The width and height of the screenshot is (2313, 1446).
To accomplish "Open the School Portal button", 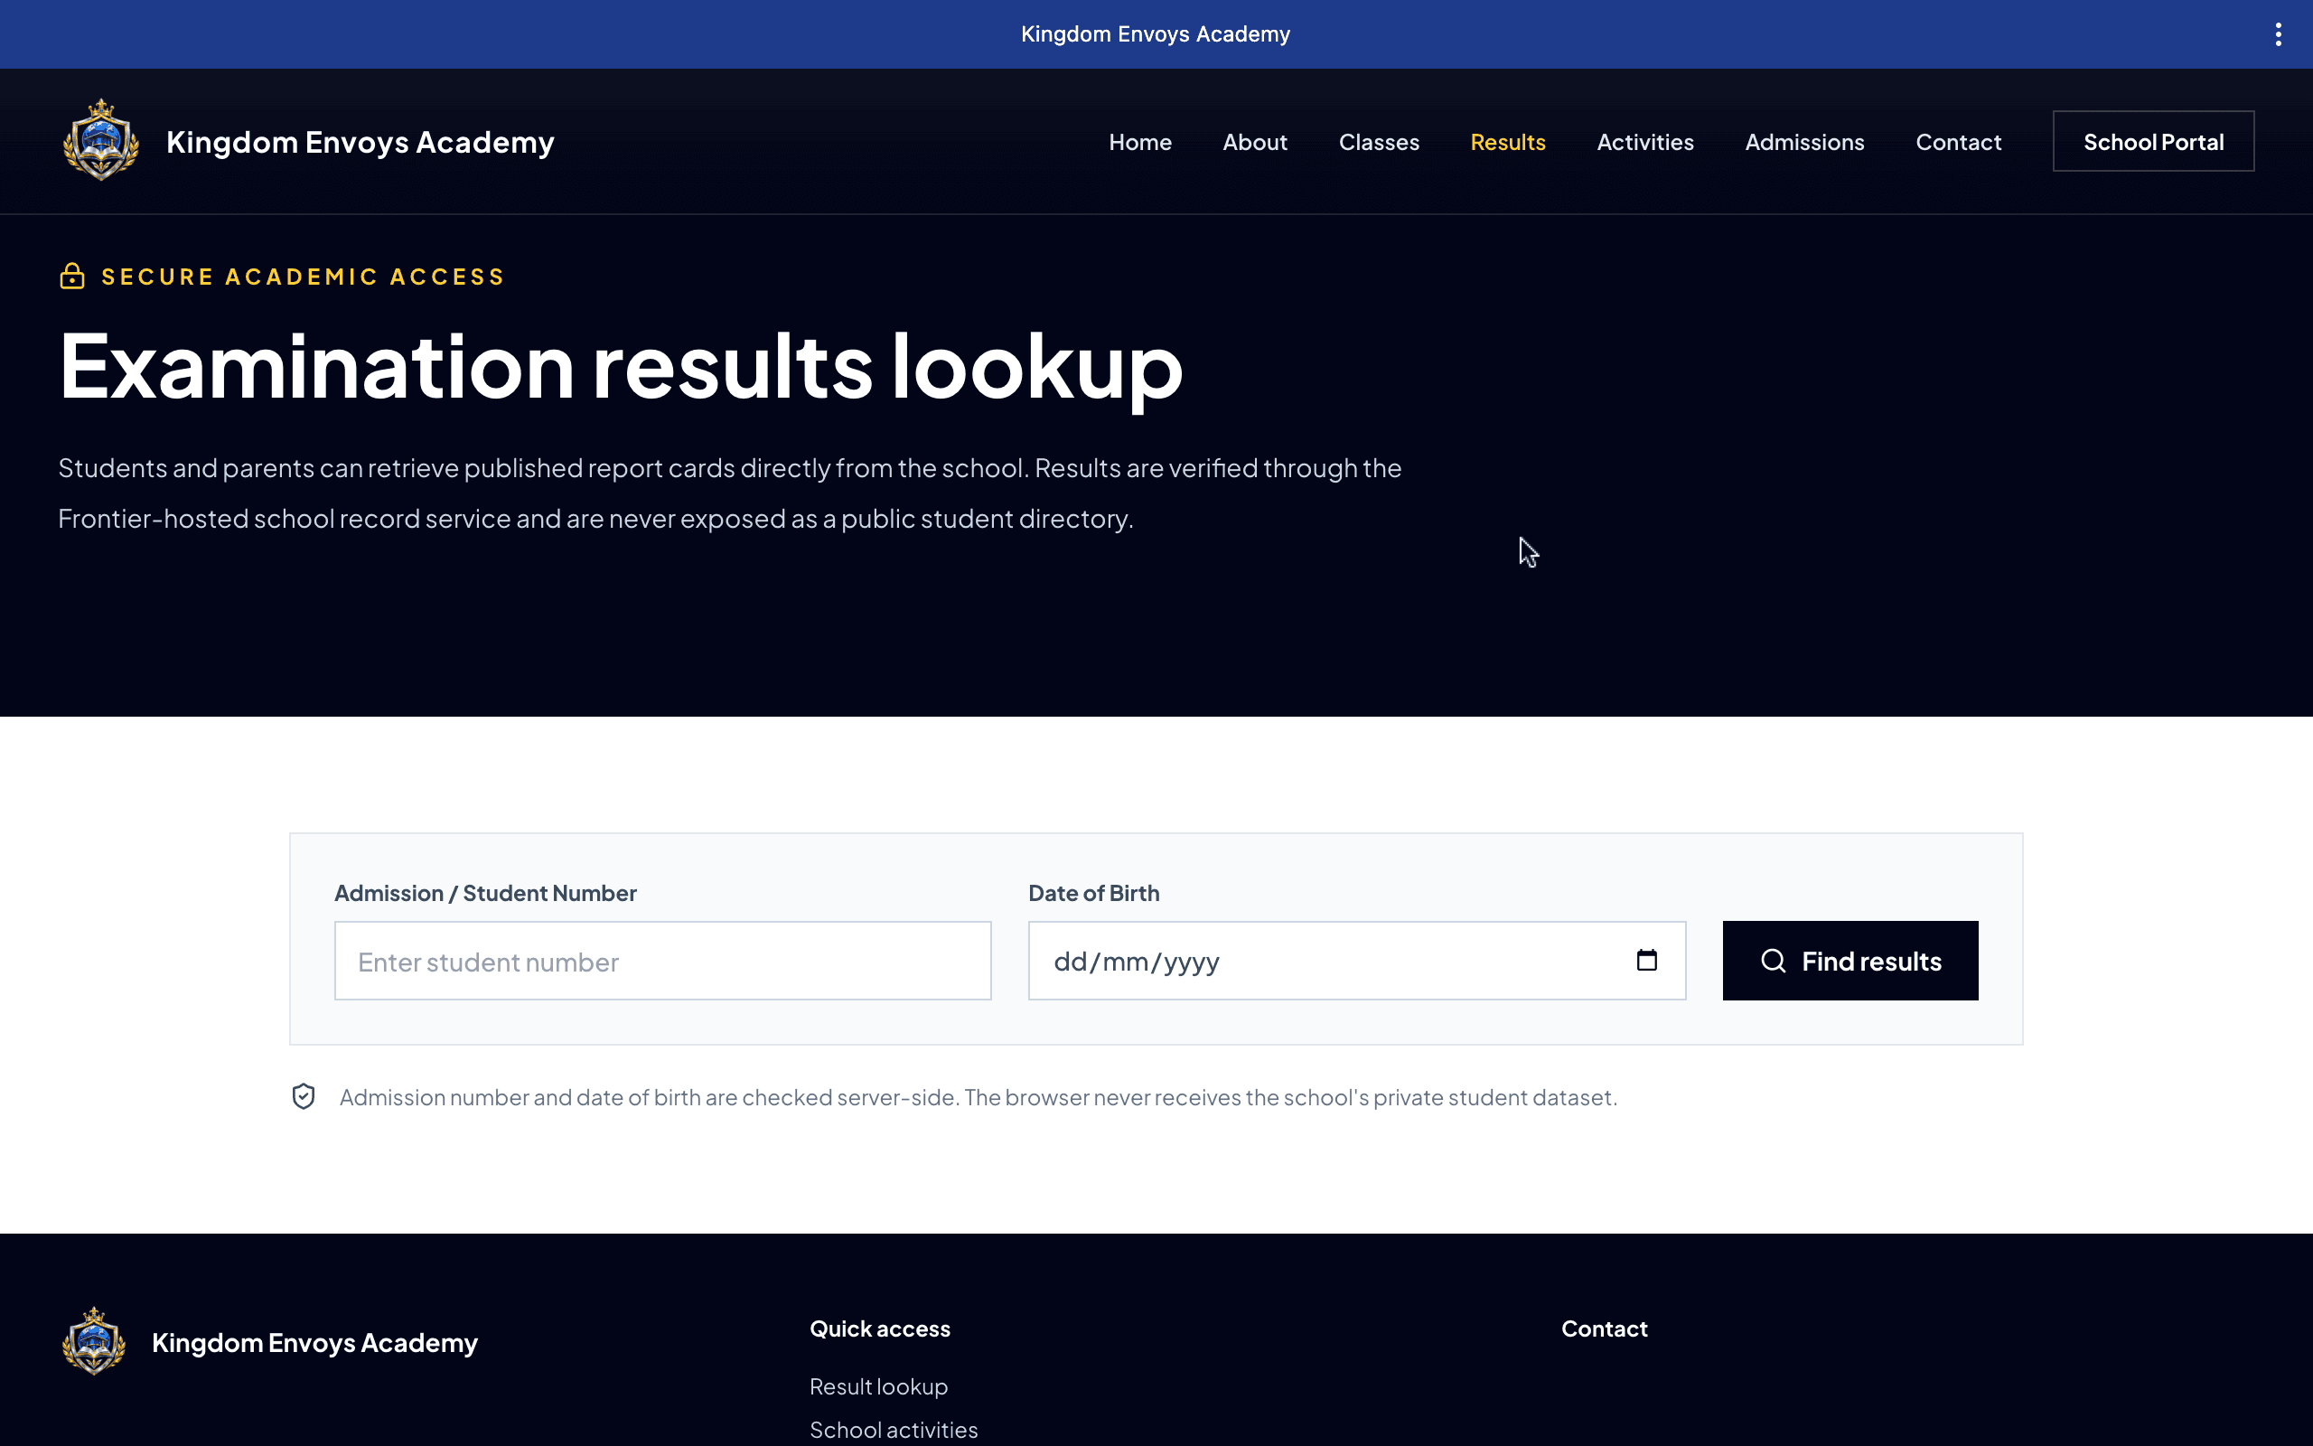I will 2152,142.
